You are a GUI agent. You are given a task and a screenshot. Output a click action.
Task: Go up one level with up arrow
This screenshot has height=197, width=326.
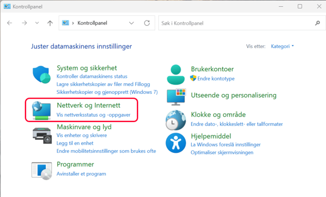point(50,23)
